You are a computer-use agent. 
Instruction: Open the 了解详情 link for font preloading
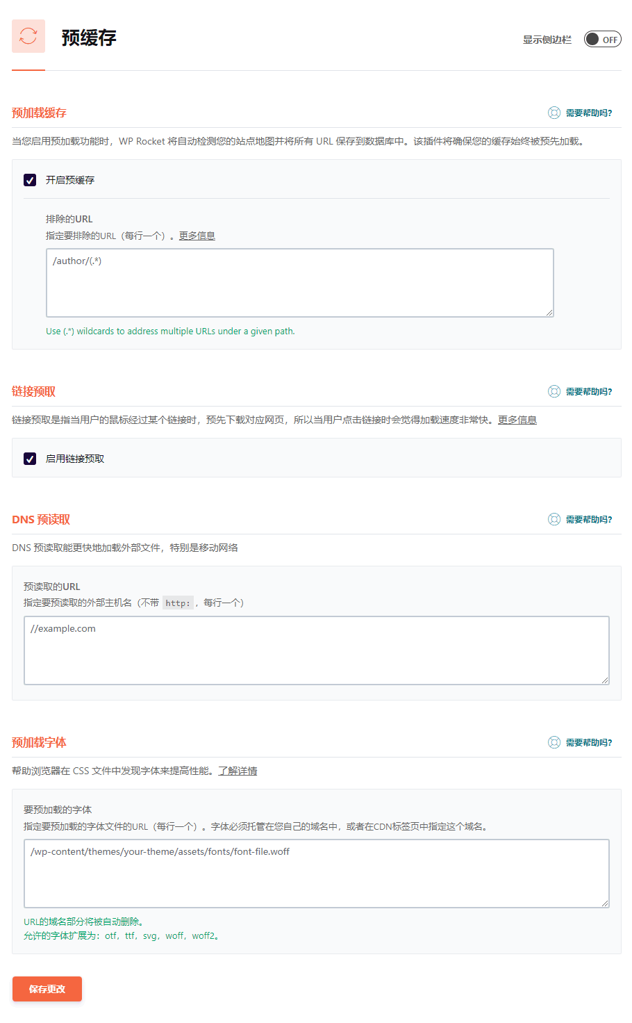238,771
